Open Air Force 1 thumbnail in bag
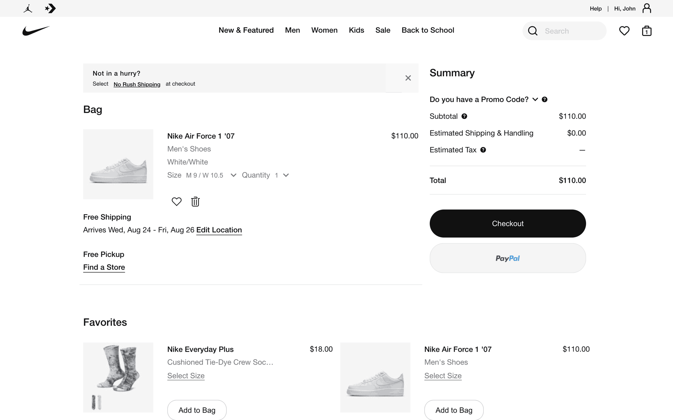The height and width of the screenshot is (420, 673). 118,164
